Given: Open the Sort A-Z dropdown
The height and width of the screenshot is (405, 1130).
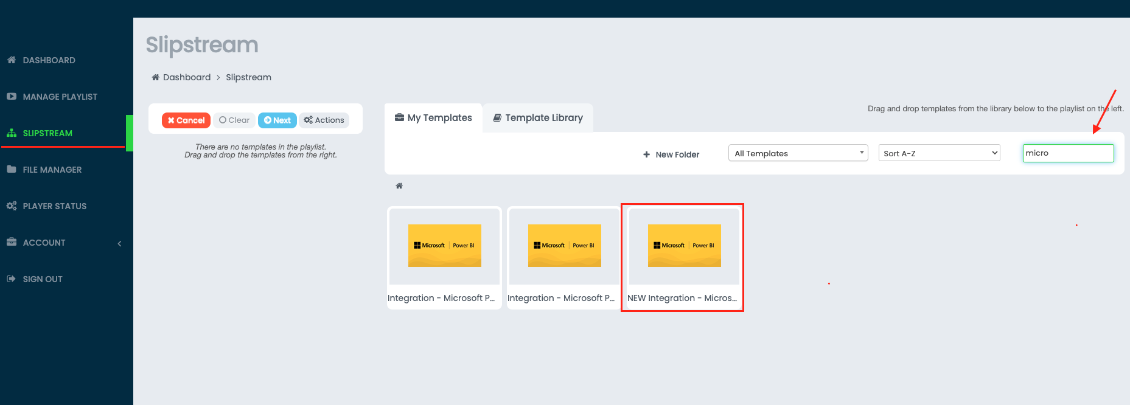Looking at the screenshot, I should (x=940, y=153).
